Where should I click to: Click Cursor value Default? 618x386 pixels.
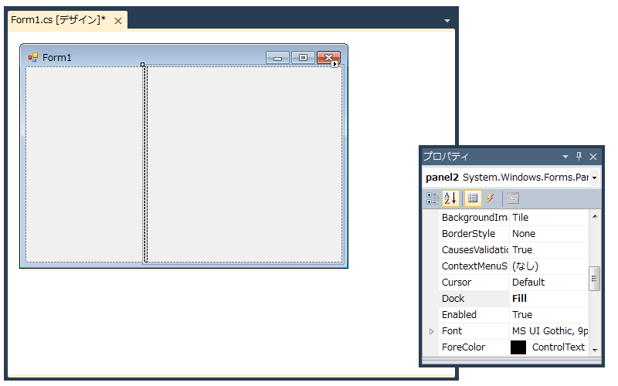point(528,283)
